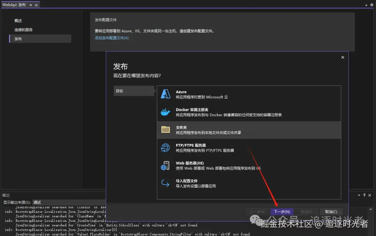Screen dimensions: 376x236
Task: Click description 将应用程序发布到本地文件夹或文件共享
Action: [209, 133]
